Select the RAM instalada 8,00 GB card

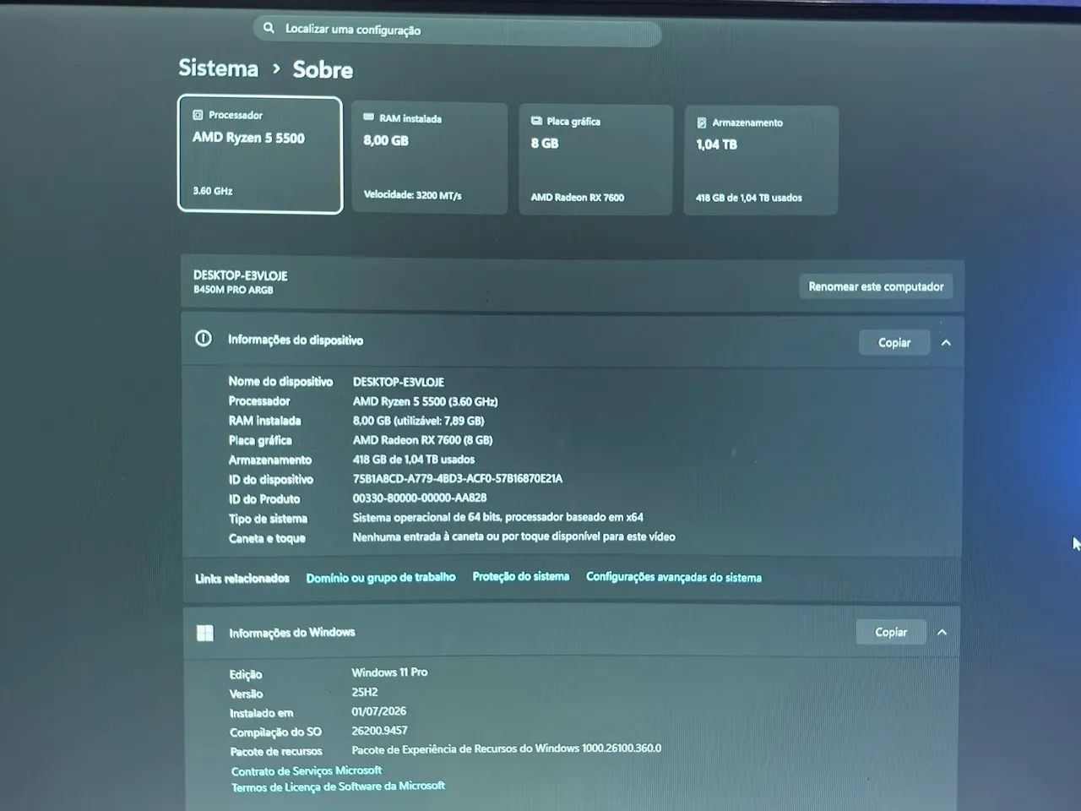click(x=429, y=158)
